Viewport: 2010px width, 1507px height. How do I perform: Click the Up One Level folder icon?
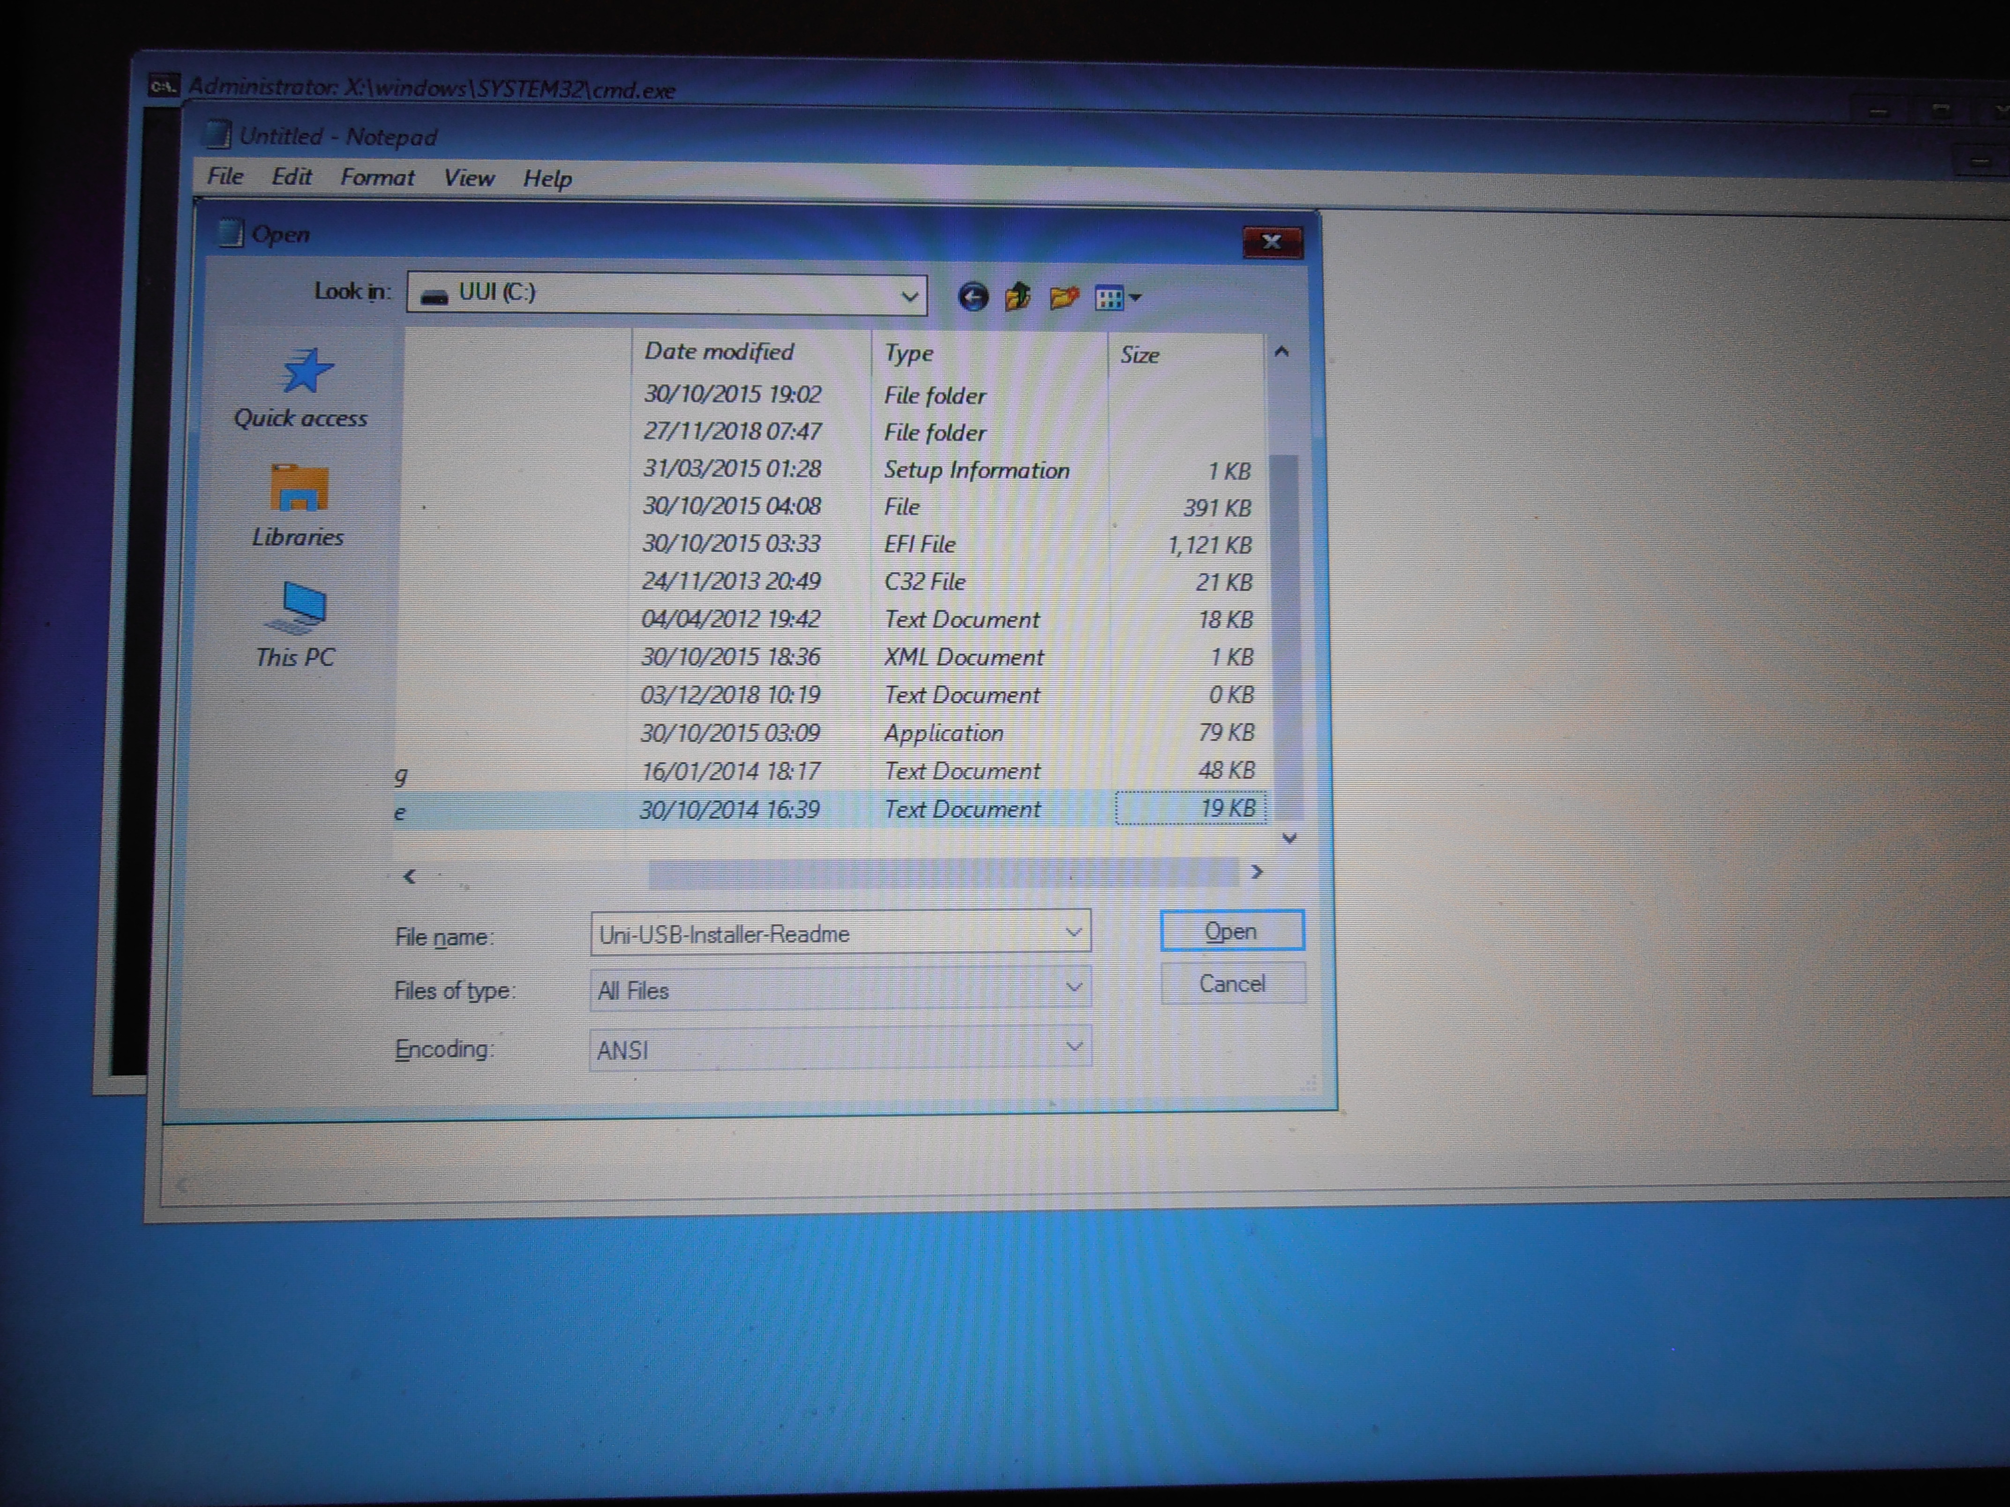click(x=1018, y=297)
